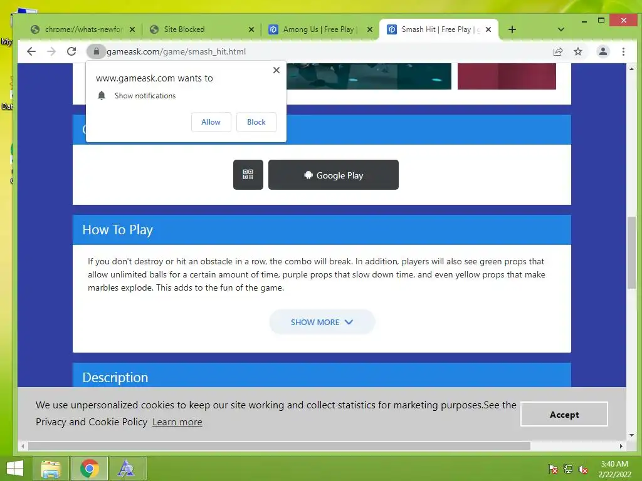Click the maroon game screenshot thumbnail
The width and height of the screenshot is (642, 481).
507,76
